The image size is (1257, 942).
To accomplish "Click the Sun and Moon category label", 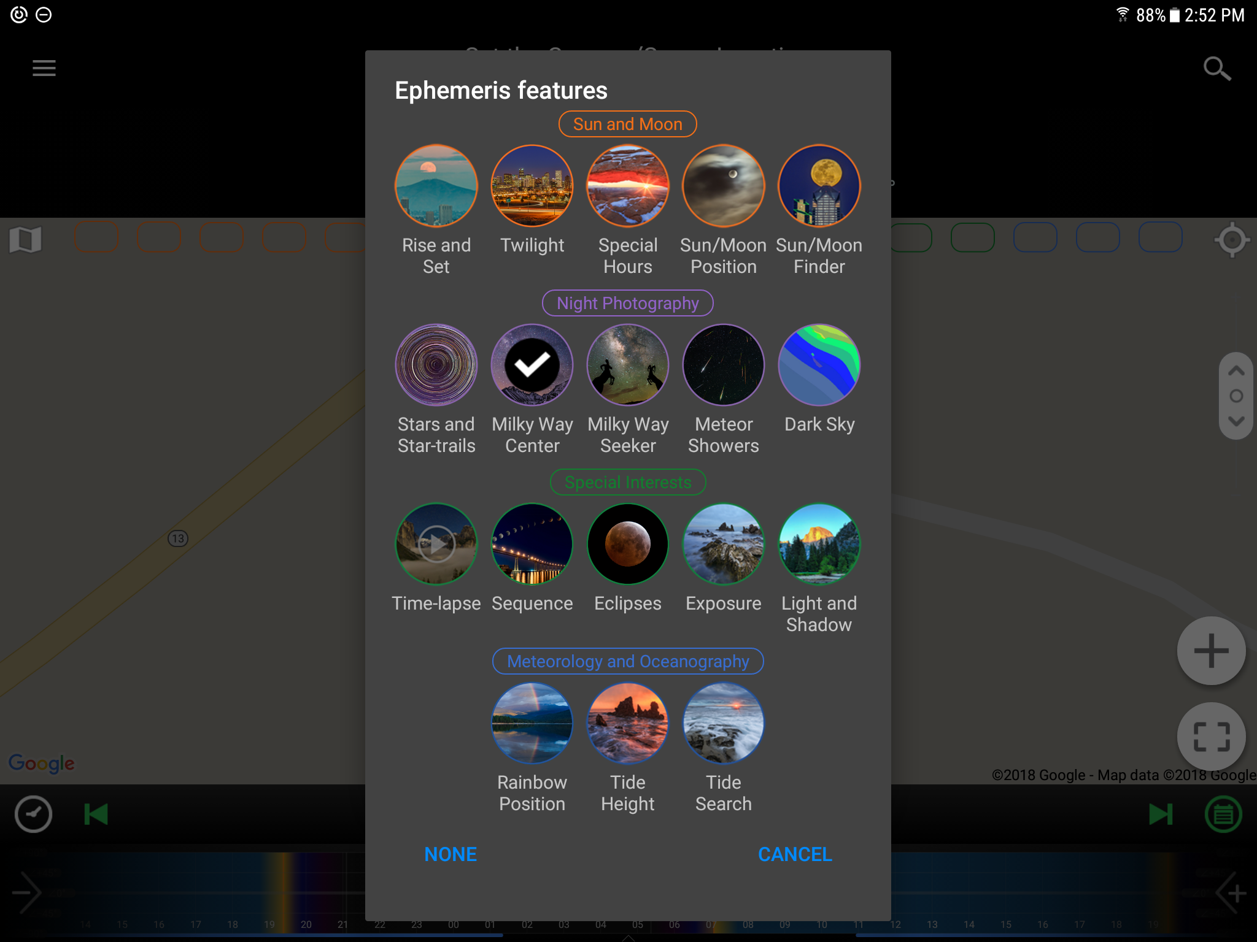I will 628,124.
